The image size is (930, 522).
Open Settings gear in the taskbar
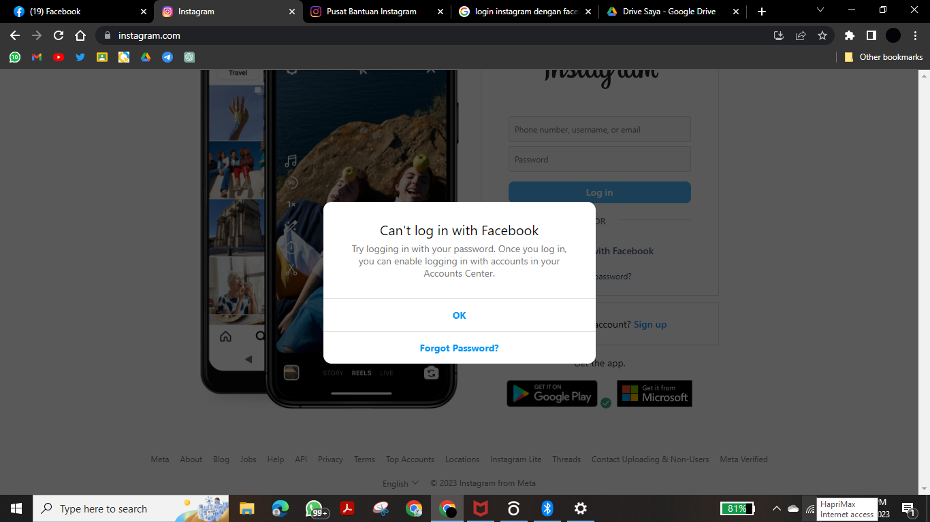[x=581, y=508]
